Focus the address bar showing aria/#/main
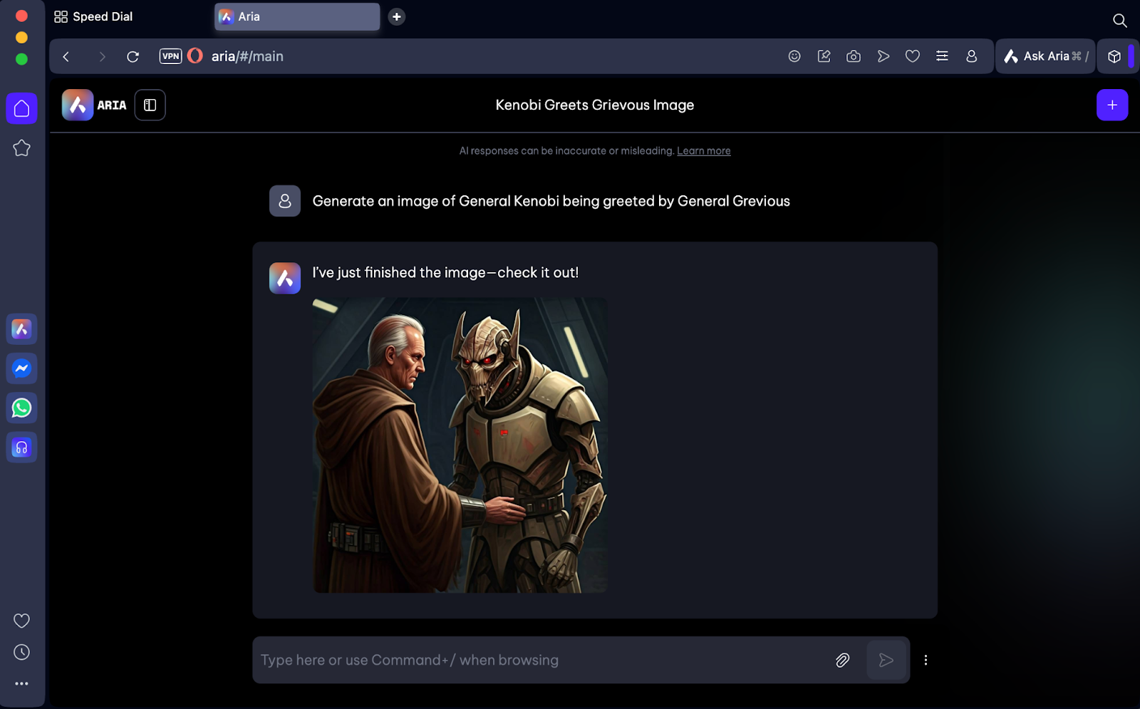Image resolution: width=1140 pixels, height=709 pixels. click(247, 56)
